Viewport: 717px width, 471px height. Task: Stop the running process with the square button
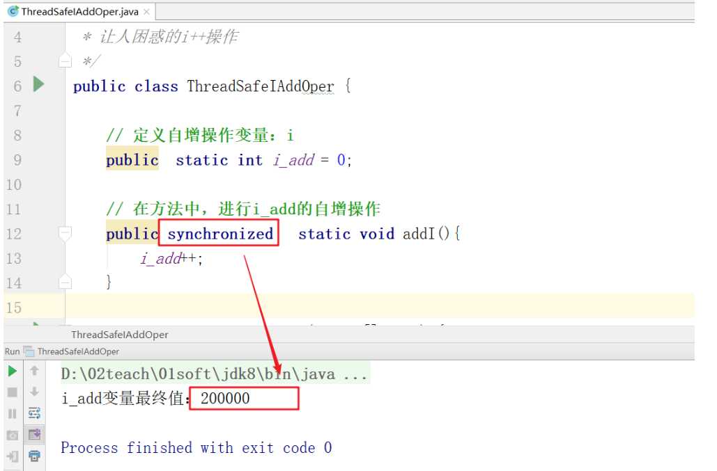[13, 392]
